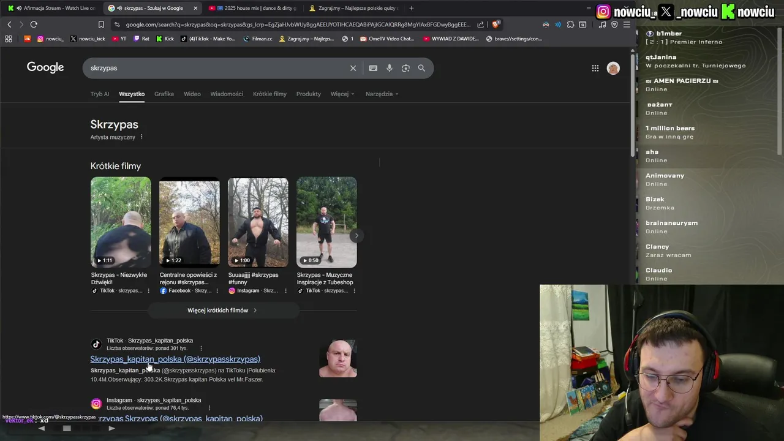Open the browser main menu hamburger icon
This screenshot has width=784, height=441.
[627, 24]
